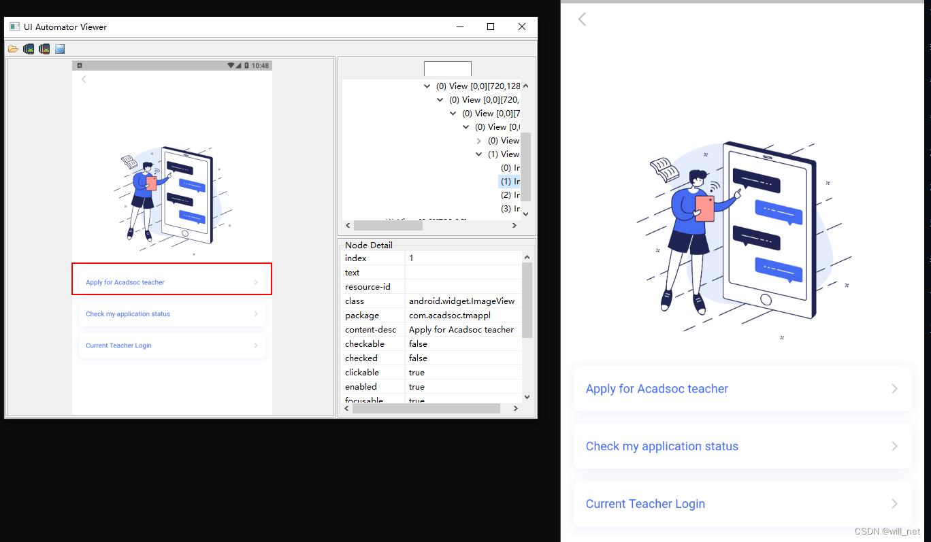The width and height of the screenshot is (931, 542).
Task: Tap 'Current Teacher Login' in large right screenshot
Action: [645, 504]
